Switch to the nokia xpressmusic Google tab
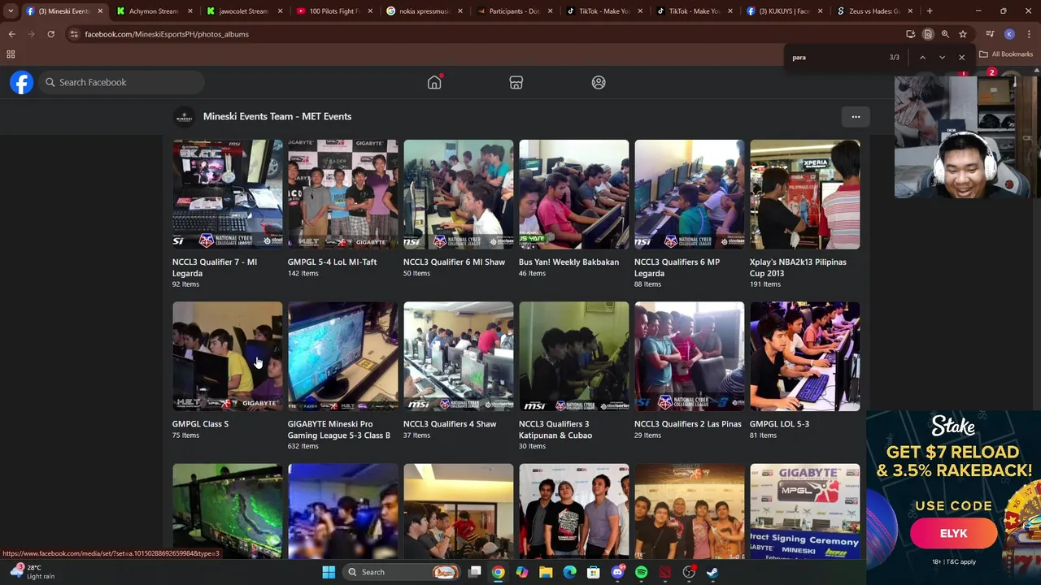The height and width of the screenshot is (585, 1041). click(424, 11)
